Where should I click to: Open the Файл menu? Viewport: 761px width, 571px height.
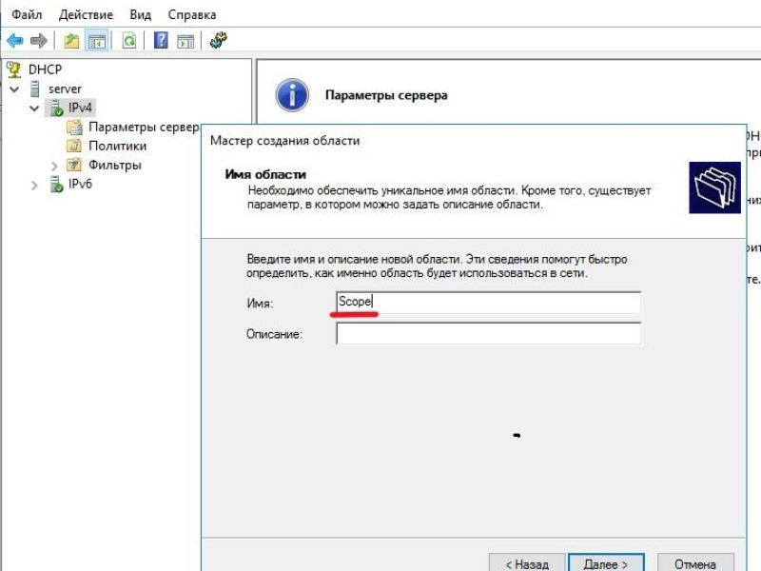click(27, 14)
